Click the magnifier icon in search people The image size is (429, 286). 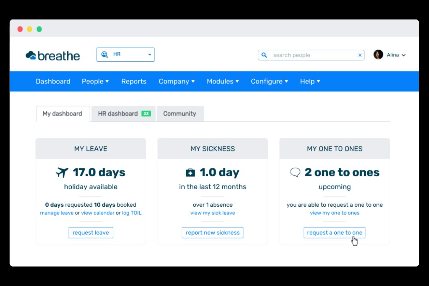pyautogui.click(x=264, y=55)
